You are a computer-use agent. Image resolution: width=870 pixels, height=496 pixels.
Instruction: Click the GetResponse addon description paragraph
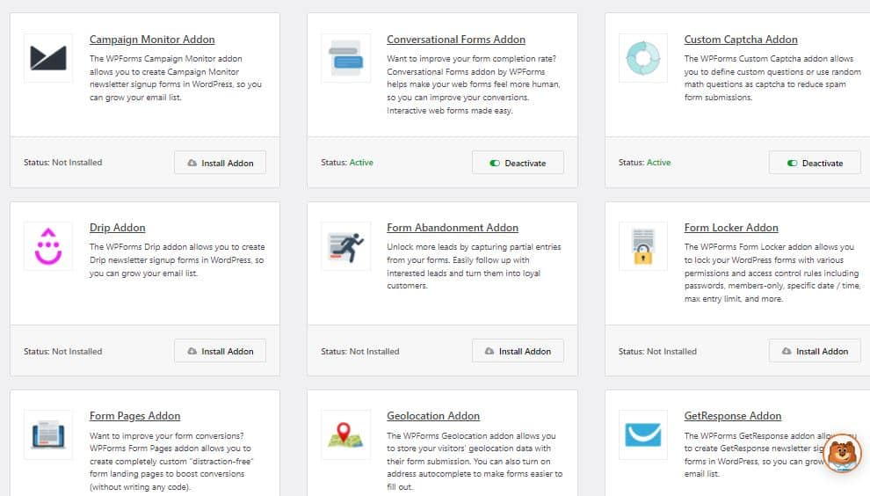(755, 455)
